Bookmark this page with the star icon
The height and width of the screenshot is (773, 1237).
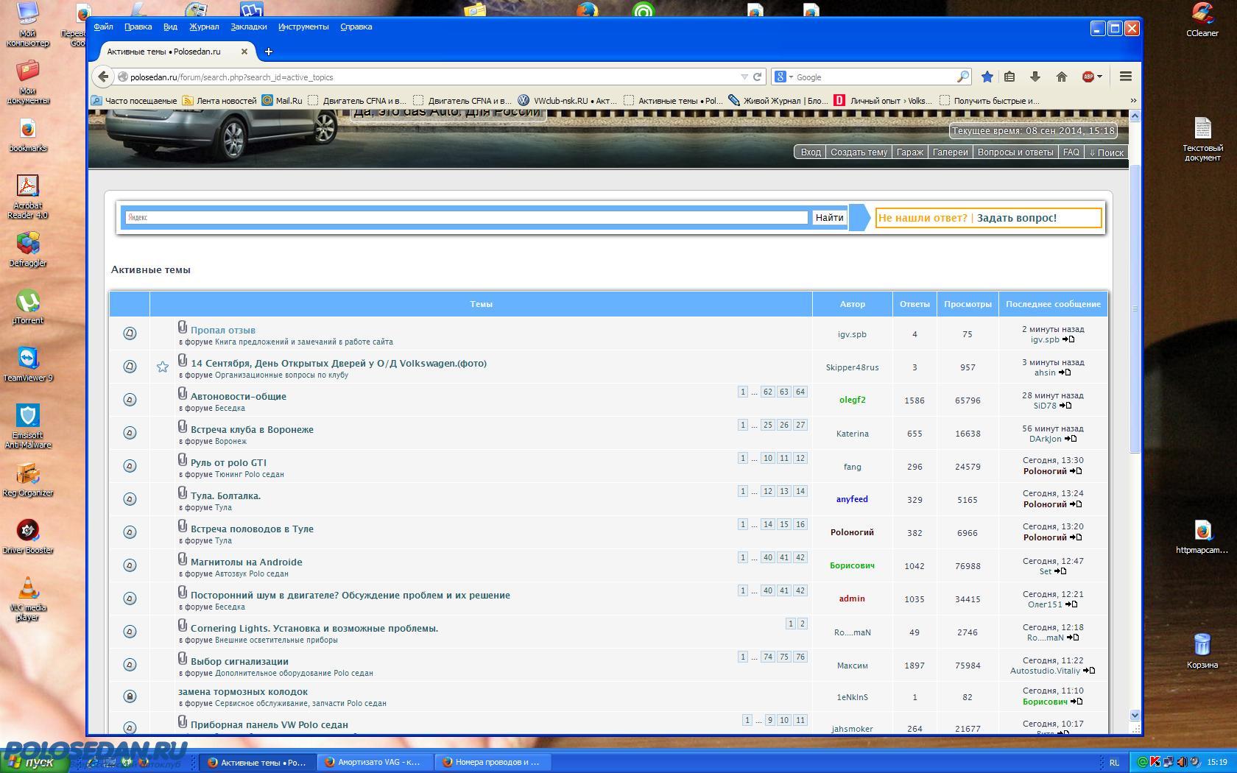pyautogui.click(x=987, y=77)
